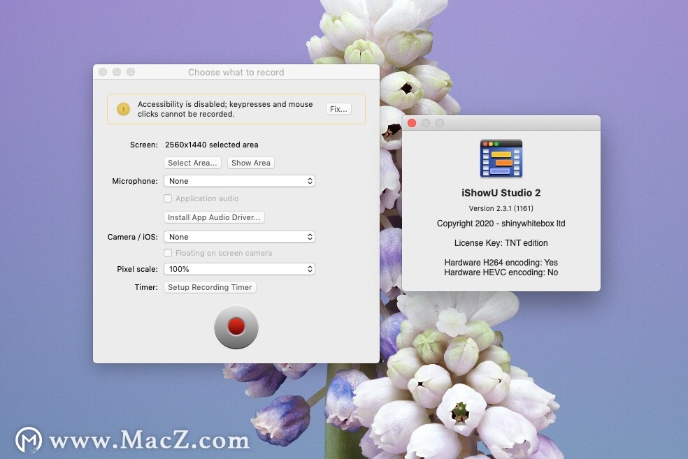The width and height of the screenshot is (688, 459).
Task: Toggle Floating on screen camera checkbox
Action: tap(168, 253)
